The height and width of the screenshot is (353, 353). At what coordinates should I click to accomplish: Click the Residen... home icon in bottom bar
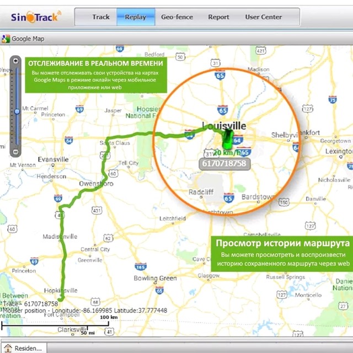[x=8, y=348]
